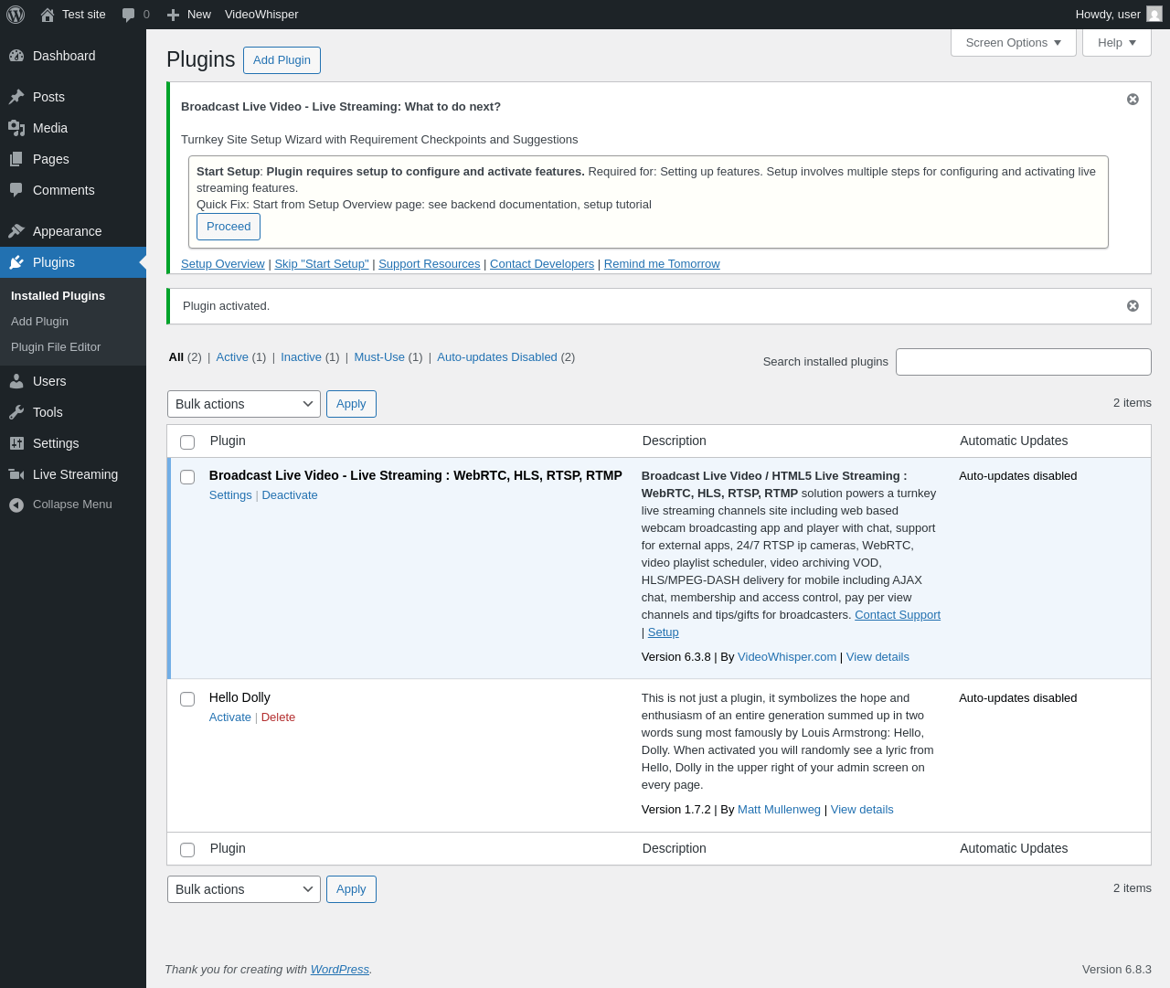Open the Appearance paintbrush icon
The width and height of the screenshot is (1170, 988).
(x=16, y=231)
